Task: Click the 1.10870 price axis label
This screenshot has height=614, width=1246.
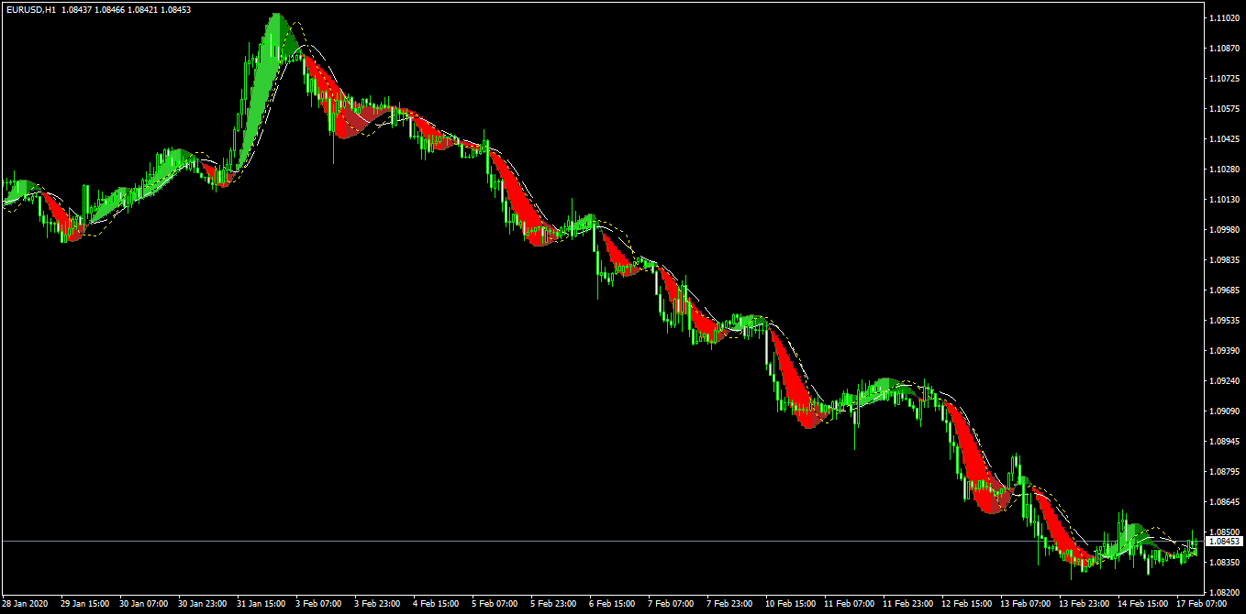Action: (x=1226, y=49)
